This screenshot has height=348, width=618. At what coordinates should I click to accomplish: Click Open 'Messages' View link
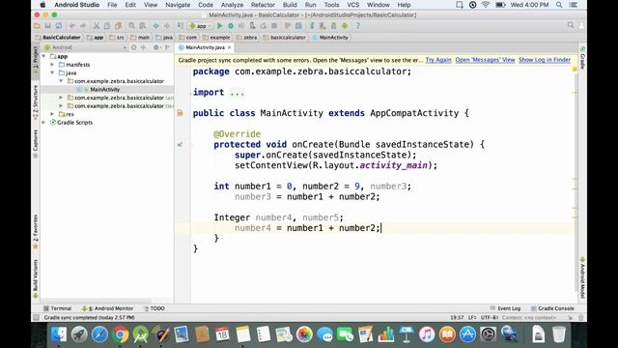485,60
